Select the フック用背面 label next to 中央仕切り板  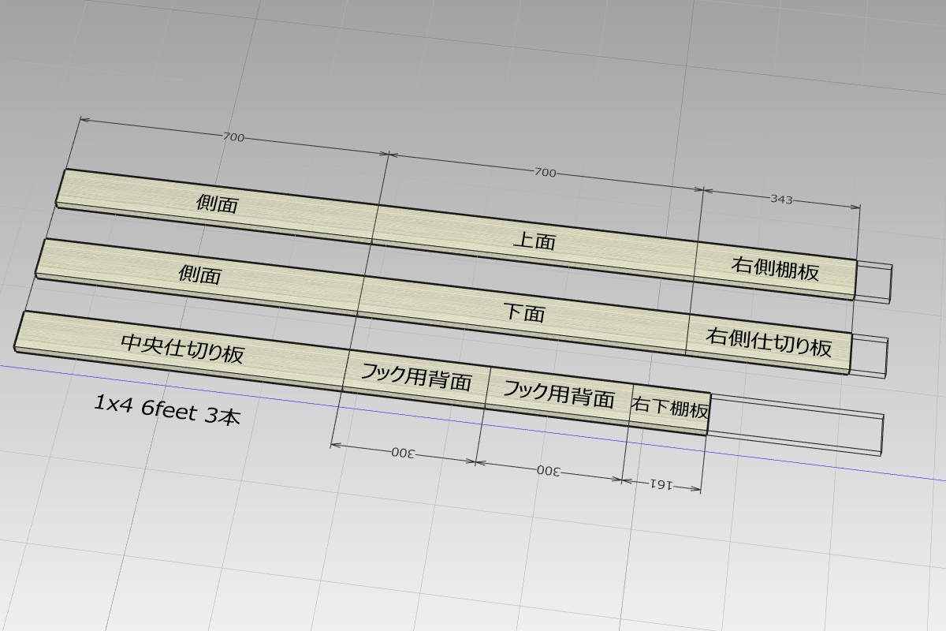pos(416,378)
